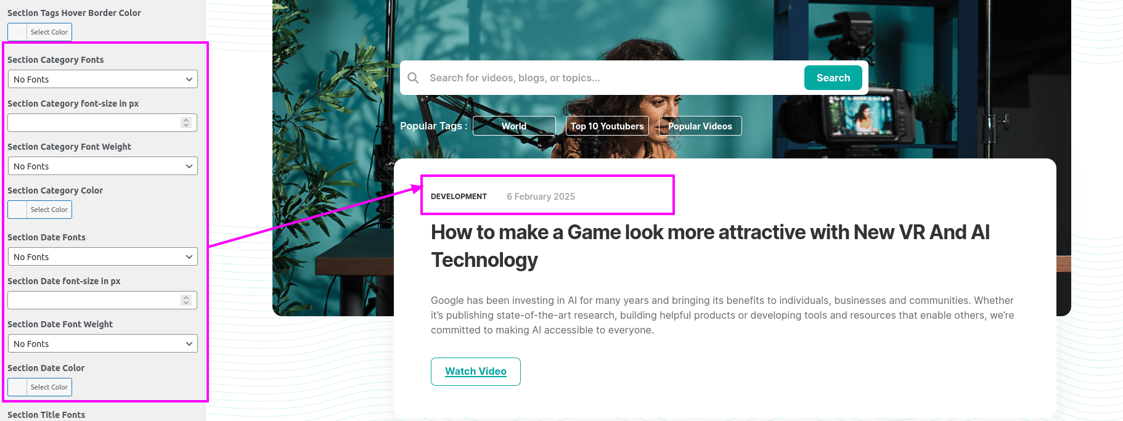
Task: Select color for Section Category Color
Action: (39, 210)
